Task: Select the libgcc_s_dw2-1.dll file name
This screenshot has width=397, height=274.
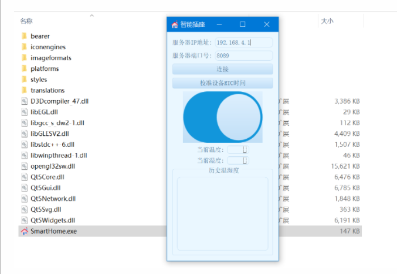Action: (57, 123)
